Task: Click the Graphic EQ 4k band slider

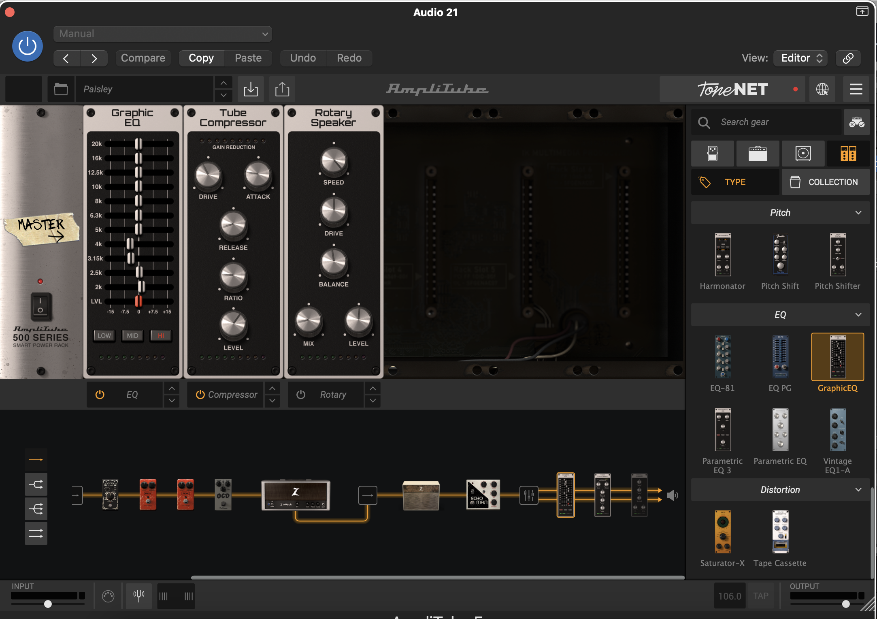Action: pos(130,244)
